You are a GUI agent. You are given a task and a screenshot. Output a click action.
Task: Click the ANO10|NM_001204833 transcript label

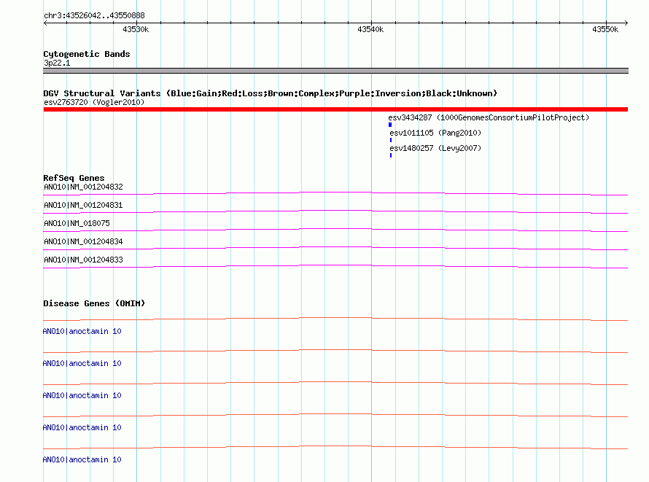tap(83, 260)
